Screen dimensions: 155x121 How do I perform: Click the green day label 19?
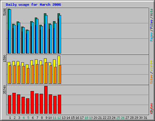[x=91, y=118]
